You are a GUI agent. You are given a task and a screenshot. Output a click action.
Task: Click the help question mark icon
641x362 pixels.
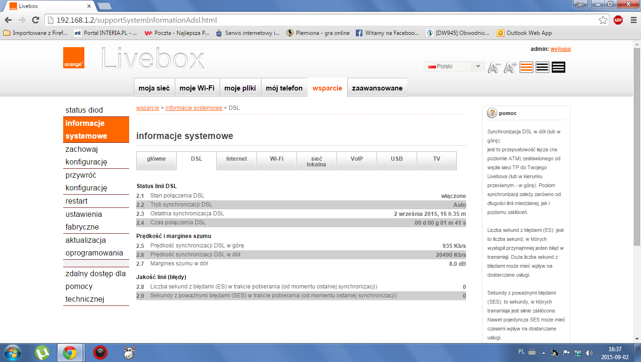point(492,113)
